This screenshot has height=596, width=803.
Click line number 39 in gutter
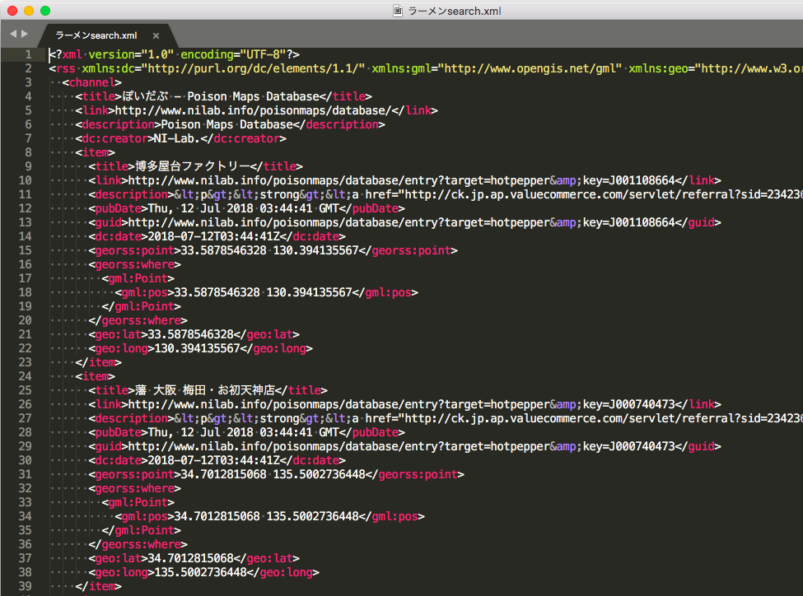pyautogui.click(x=25, y=586)
